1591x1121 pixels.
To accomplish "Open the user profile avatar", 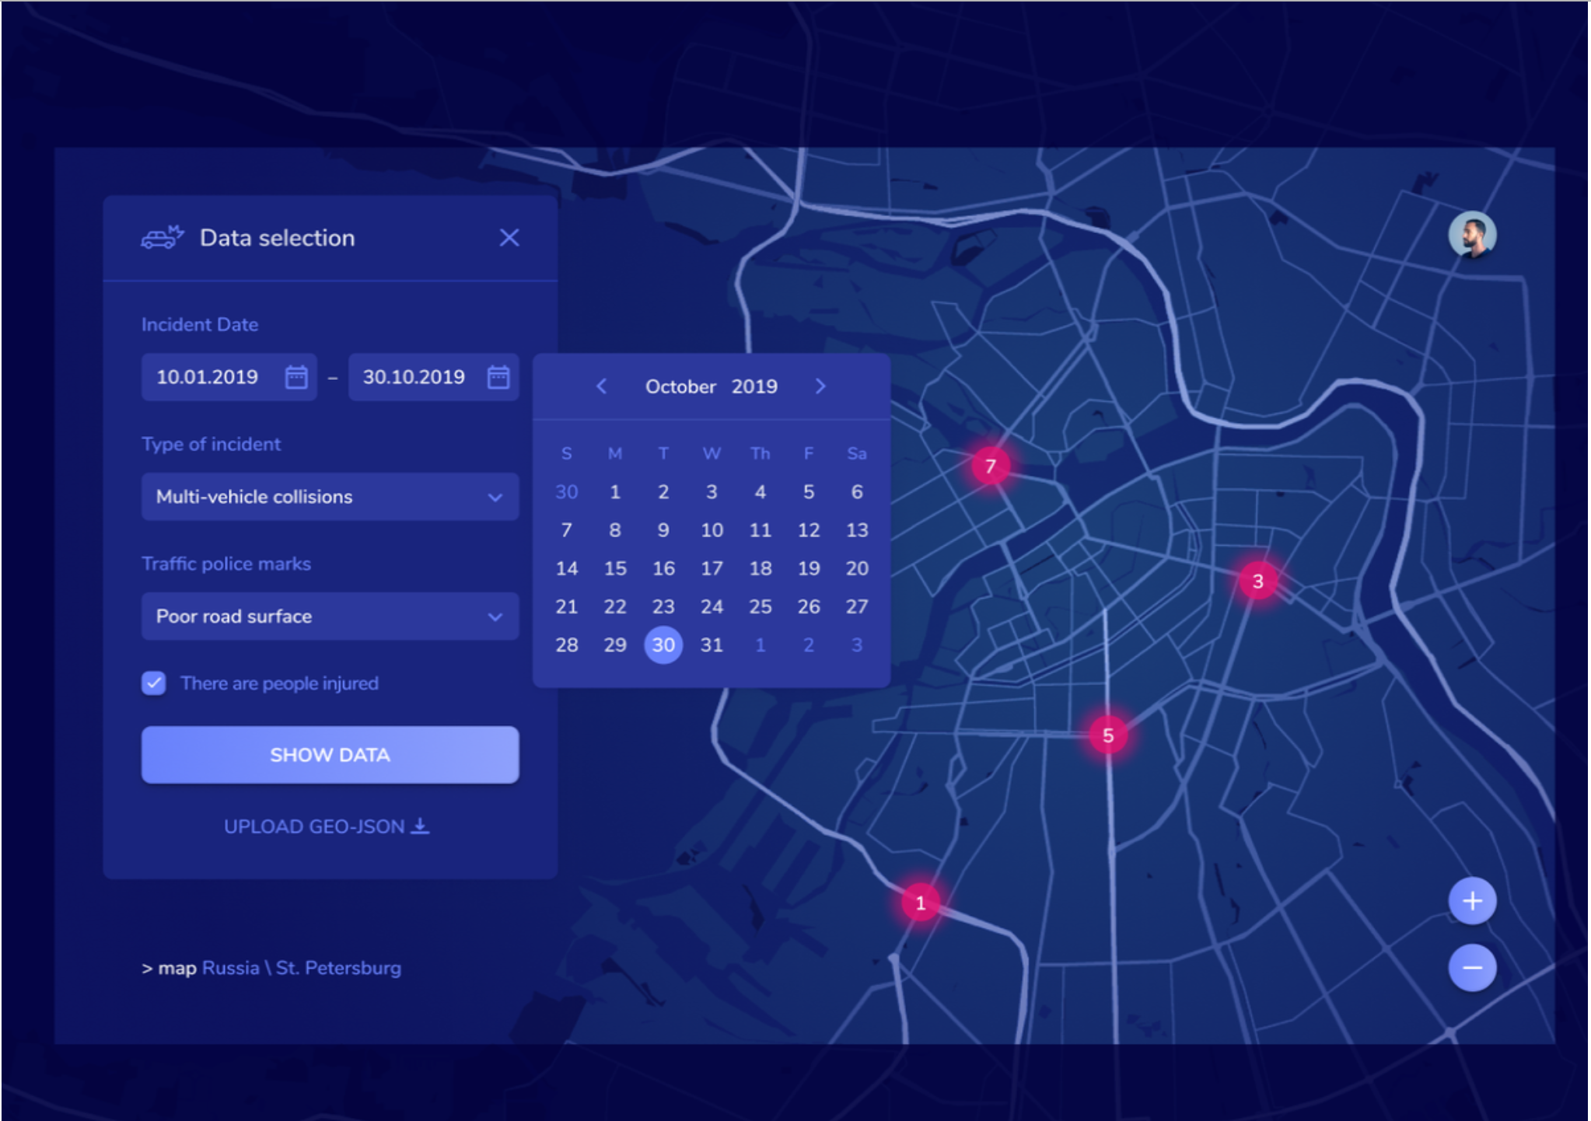I will [1471, 234].
